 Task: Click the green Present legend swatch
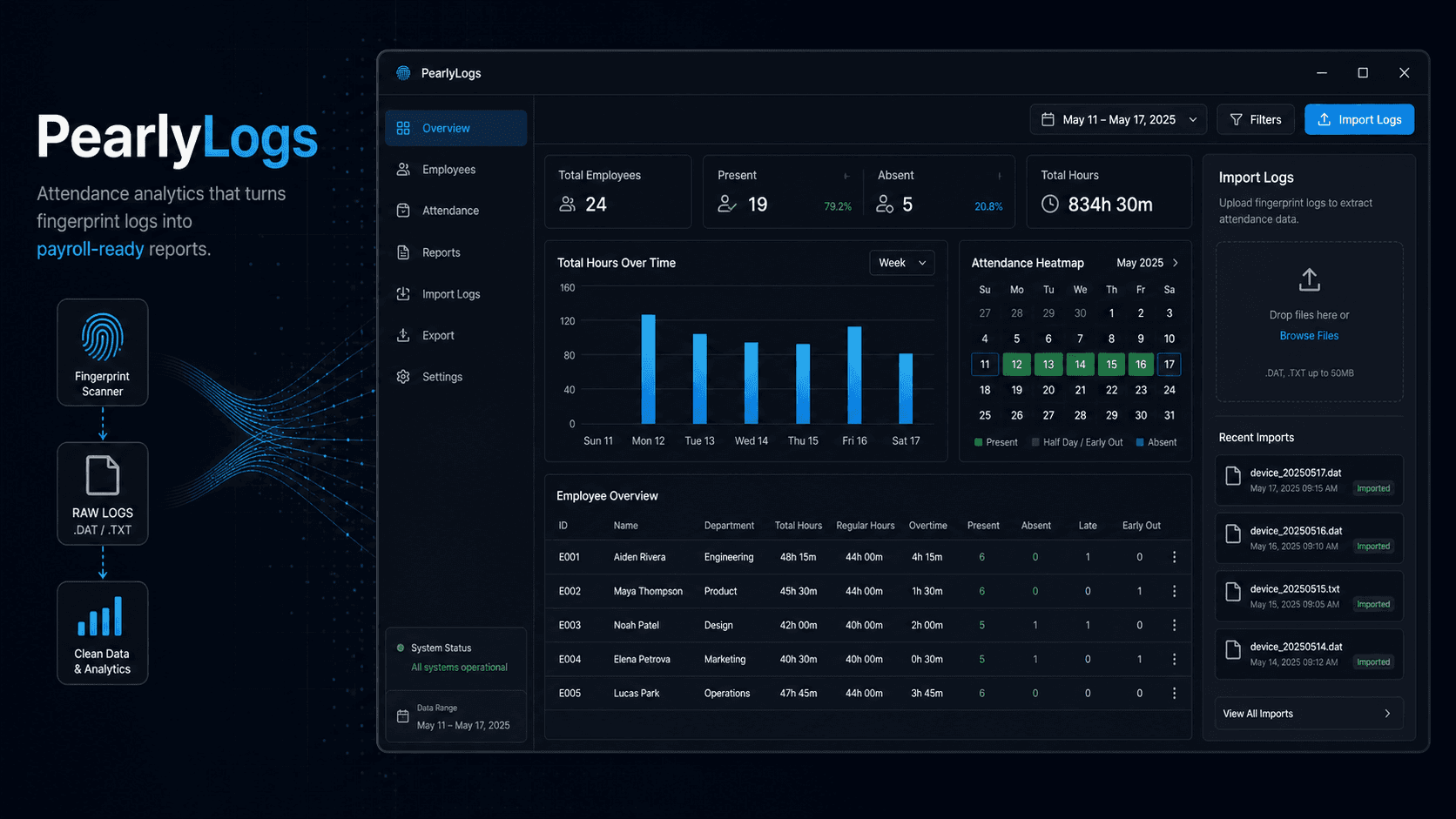click(978, 442)
